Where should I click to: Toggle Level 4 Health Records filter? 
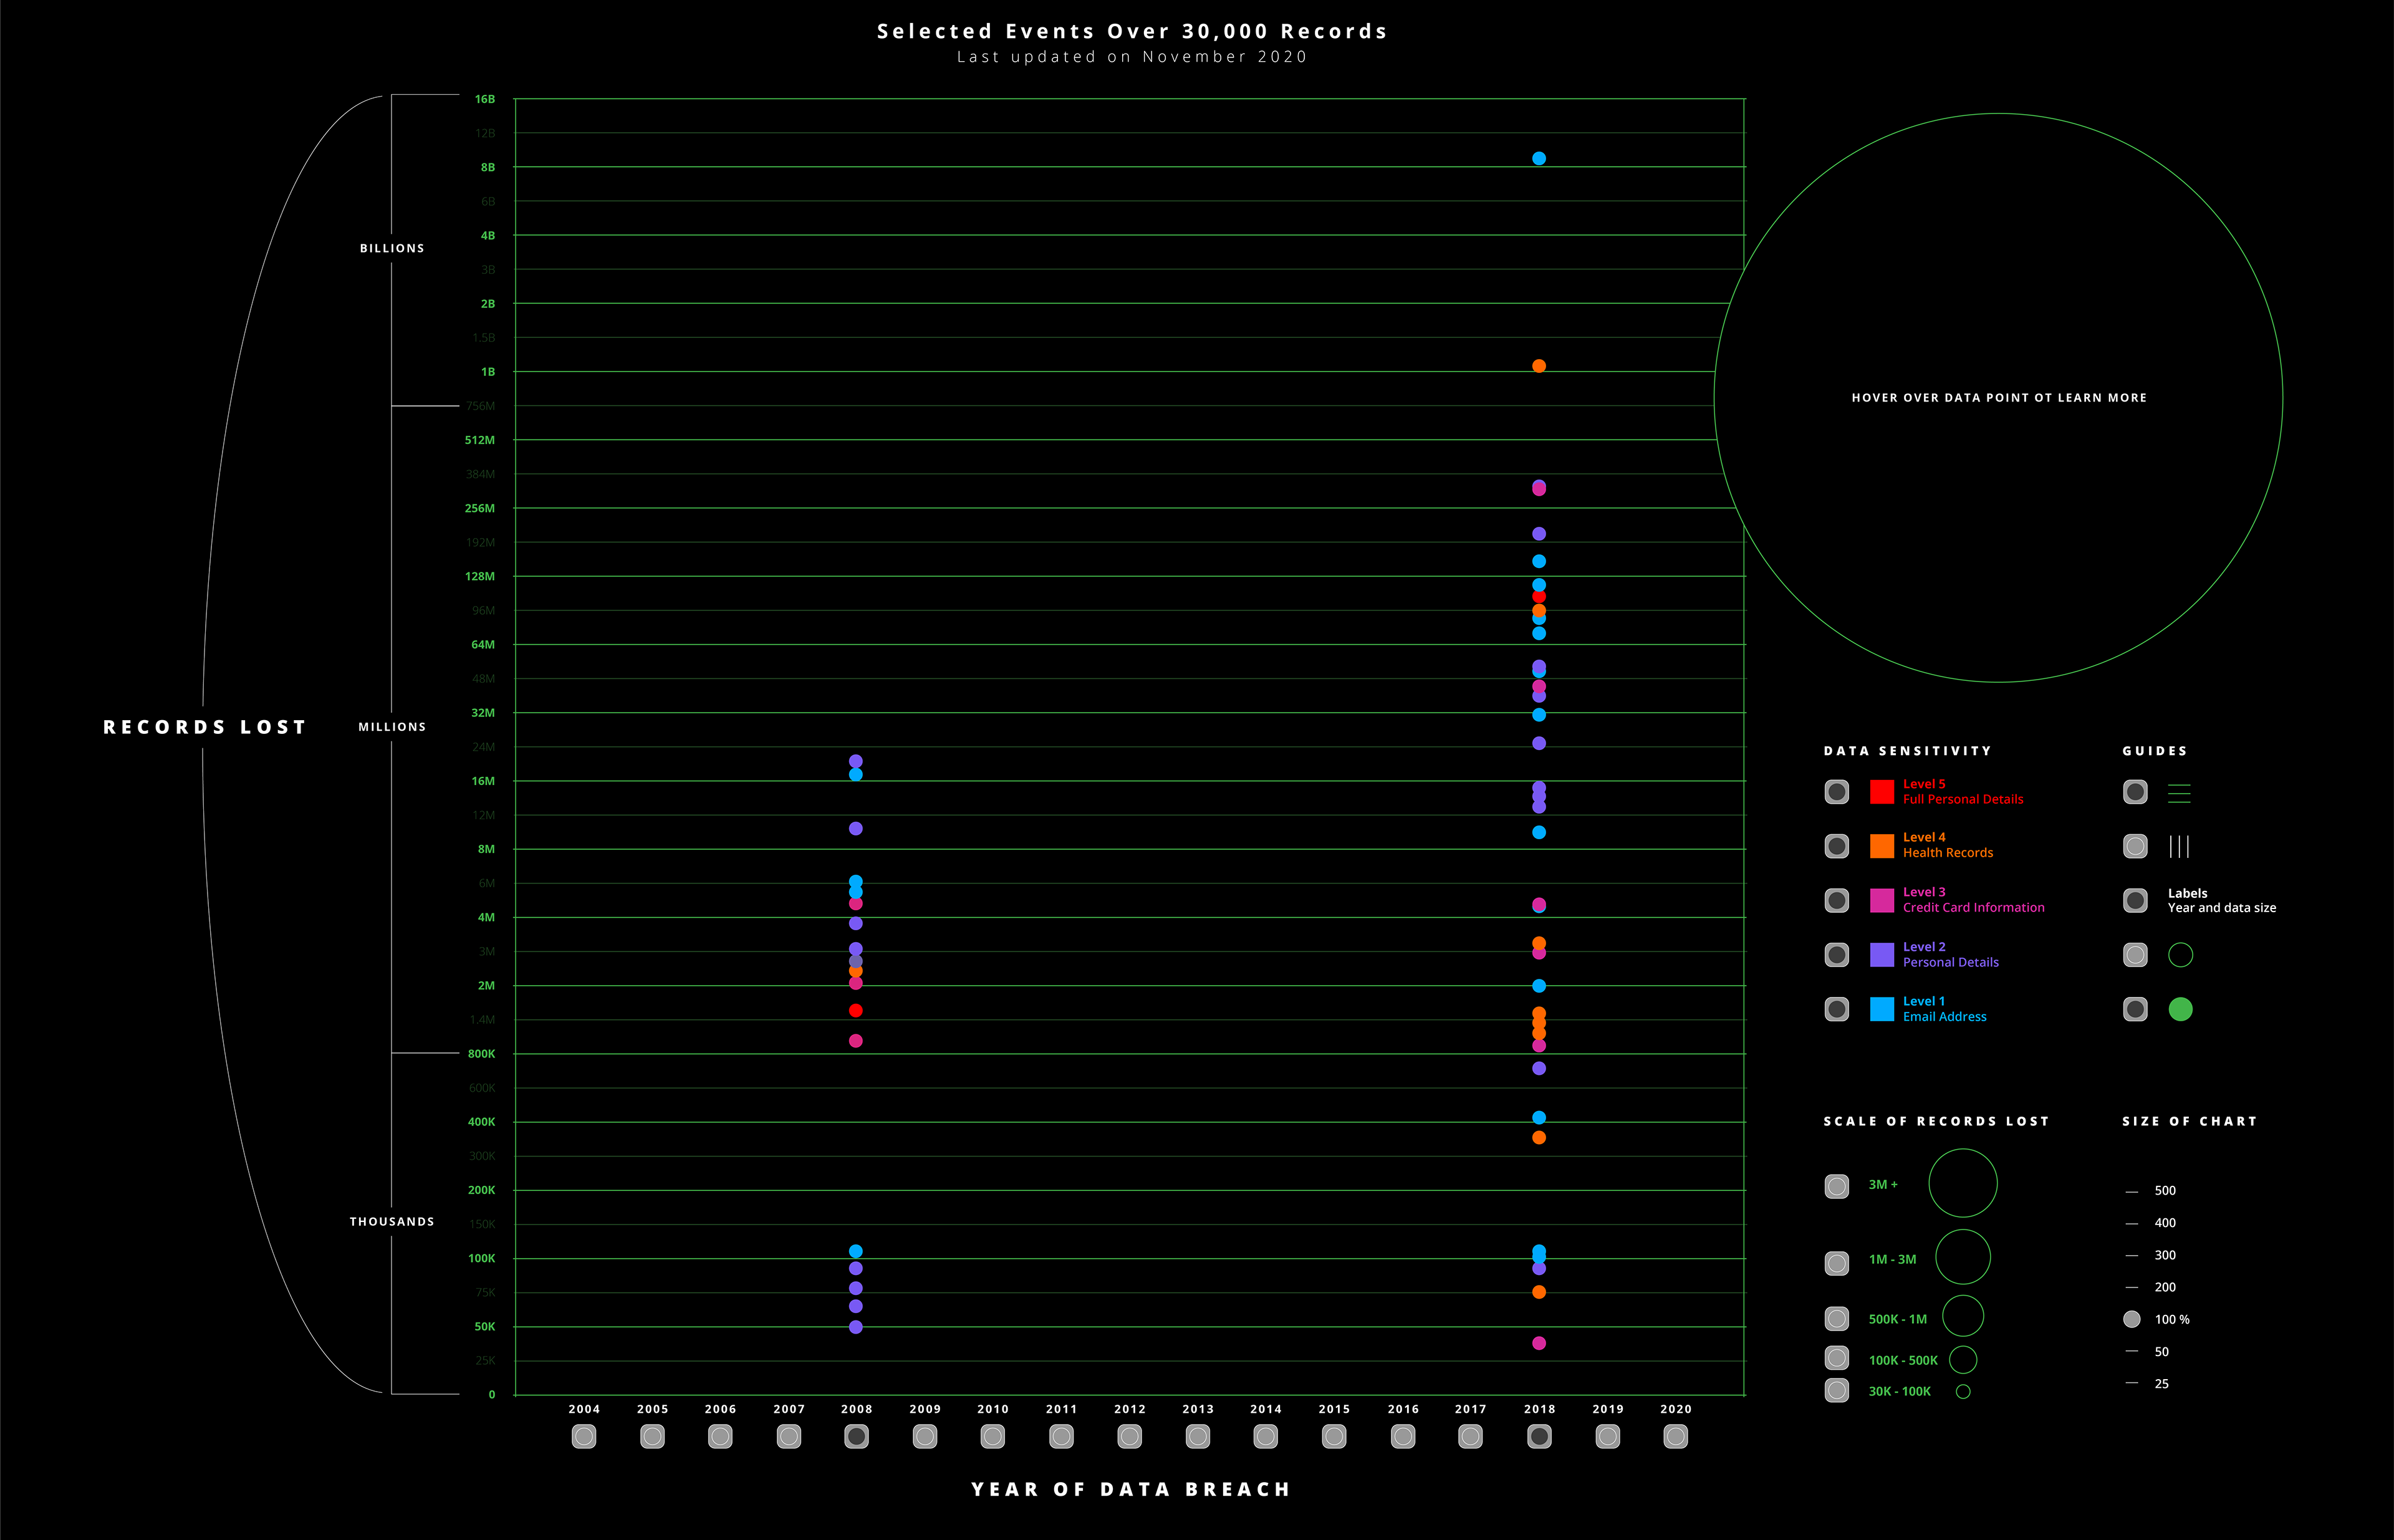point(1836,846)
